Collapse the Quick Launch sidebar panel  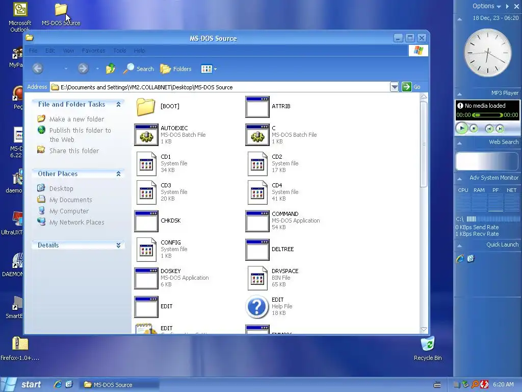[459, 246]
